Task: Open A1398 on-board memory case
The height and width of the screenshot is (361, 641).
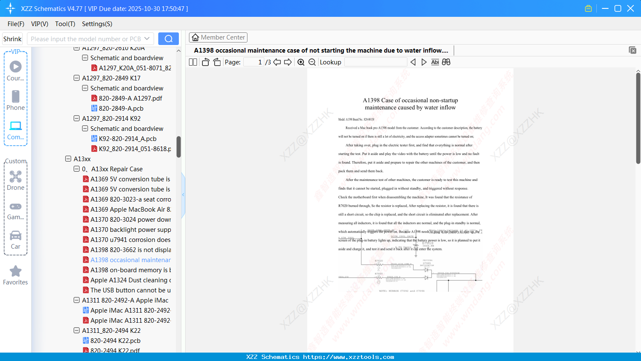Action: (x=127, y=270)
